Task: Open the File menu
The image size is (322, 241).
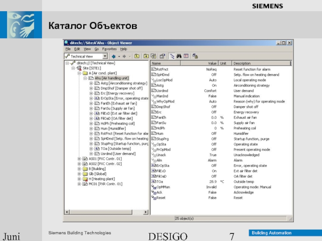Action: [68, 49]
